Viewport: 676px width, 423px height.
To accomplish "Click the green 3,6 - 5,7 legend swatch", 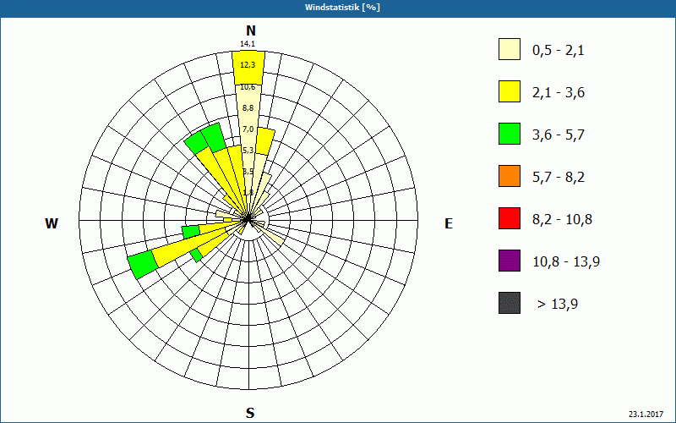I will click(x=510, y=134).
